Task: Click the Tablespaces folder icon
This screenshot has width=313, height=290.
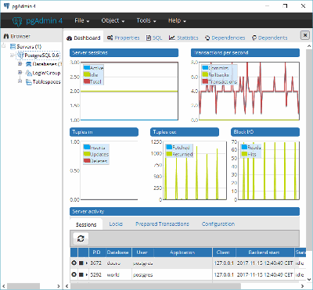Action: (x=29, y=82)
